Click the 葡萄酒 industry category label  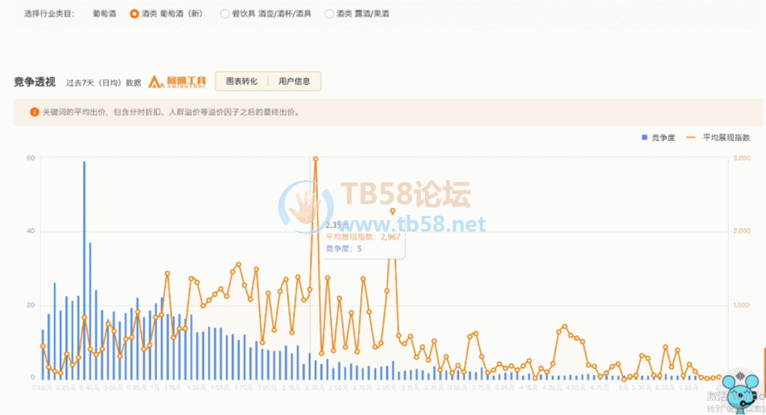click(105, 14)
